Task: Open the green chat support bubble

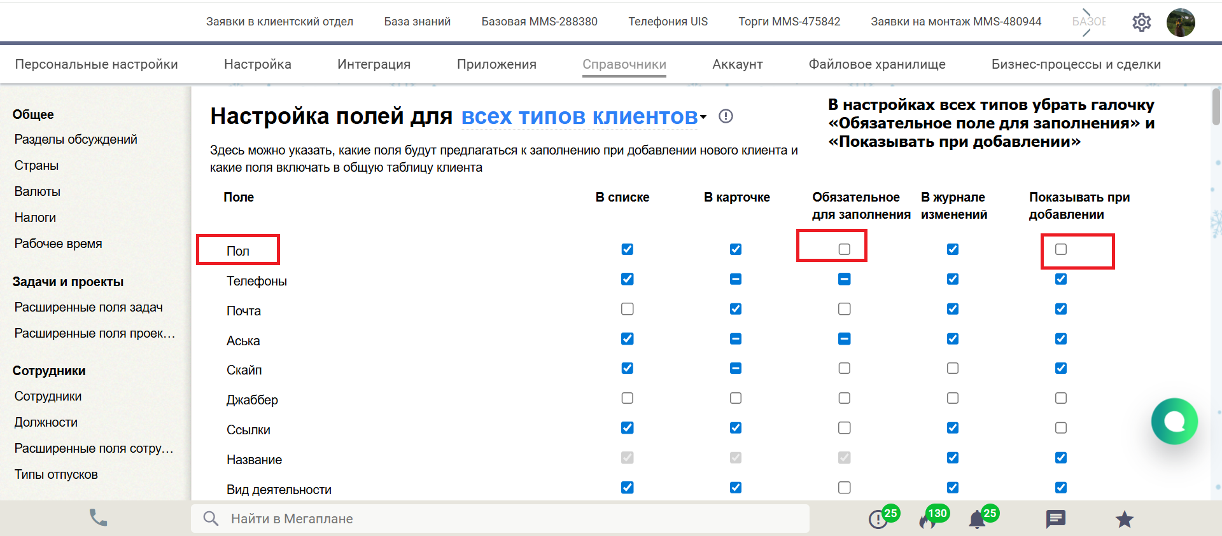Action: pos(1174,421)
